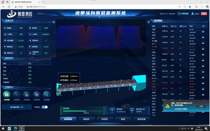The image size is (210, 131).
Task: Click the red 退出 logout button
Action: click(x=204, y=14)
